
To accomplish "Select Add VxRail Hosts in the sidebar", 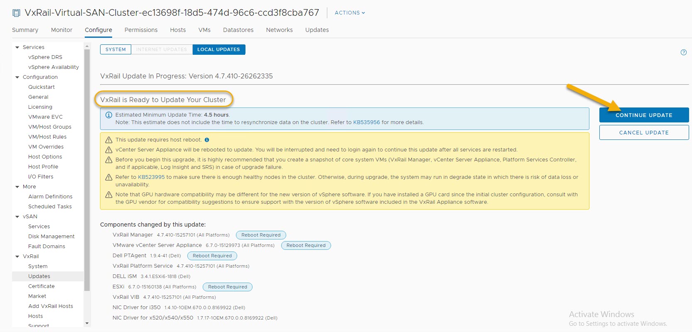I will click(51, 306).
